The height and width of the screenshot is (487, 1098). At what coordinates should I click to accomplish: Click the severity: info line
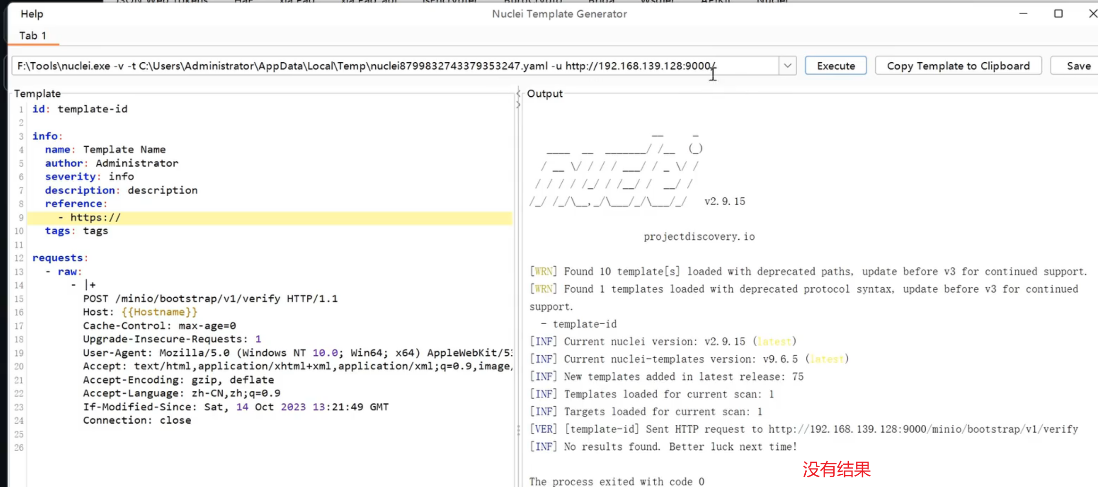[x=89, y=176]
